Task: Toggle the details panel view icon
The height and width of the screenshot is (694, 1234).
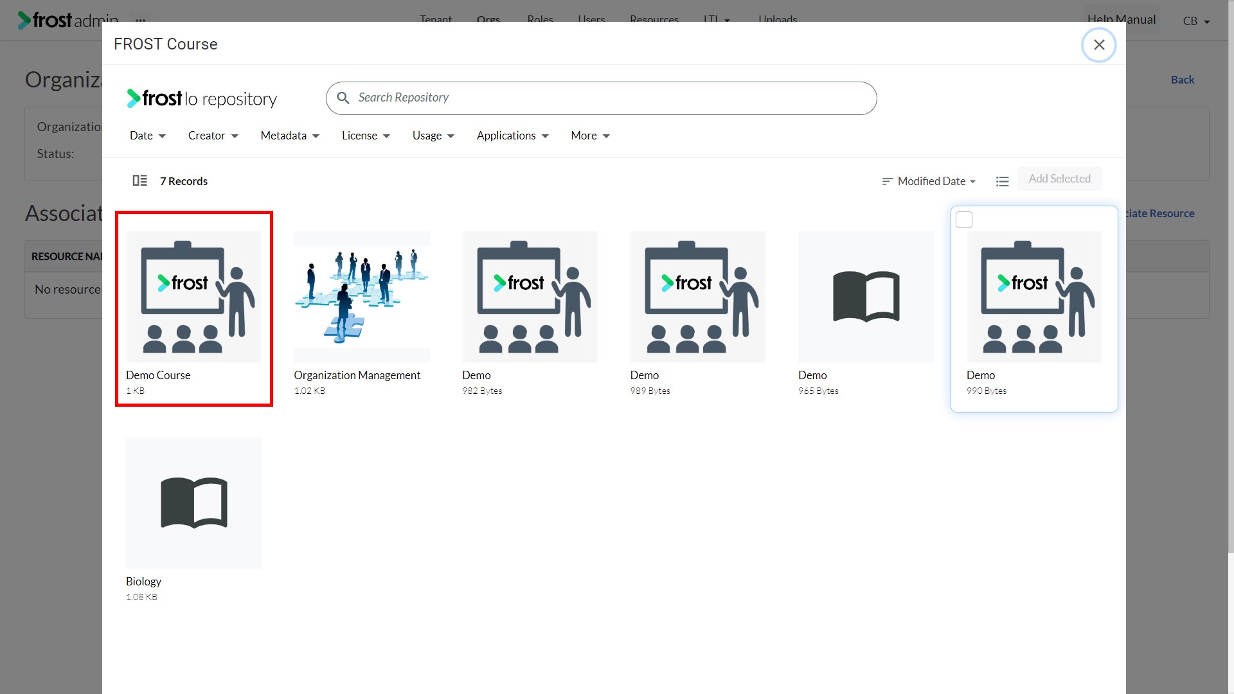Action: click(x=139, y=181)
